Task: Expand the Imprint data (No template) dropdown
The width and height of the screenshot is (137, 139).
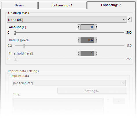Action: point(69,83)
